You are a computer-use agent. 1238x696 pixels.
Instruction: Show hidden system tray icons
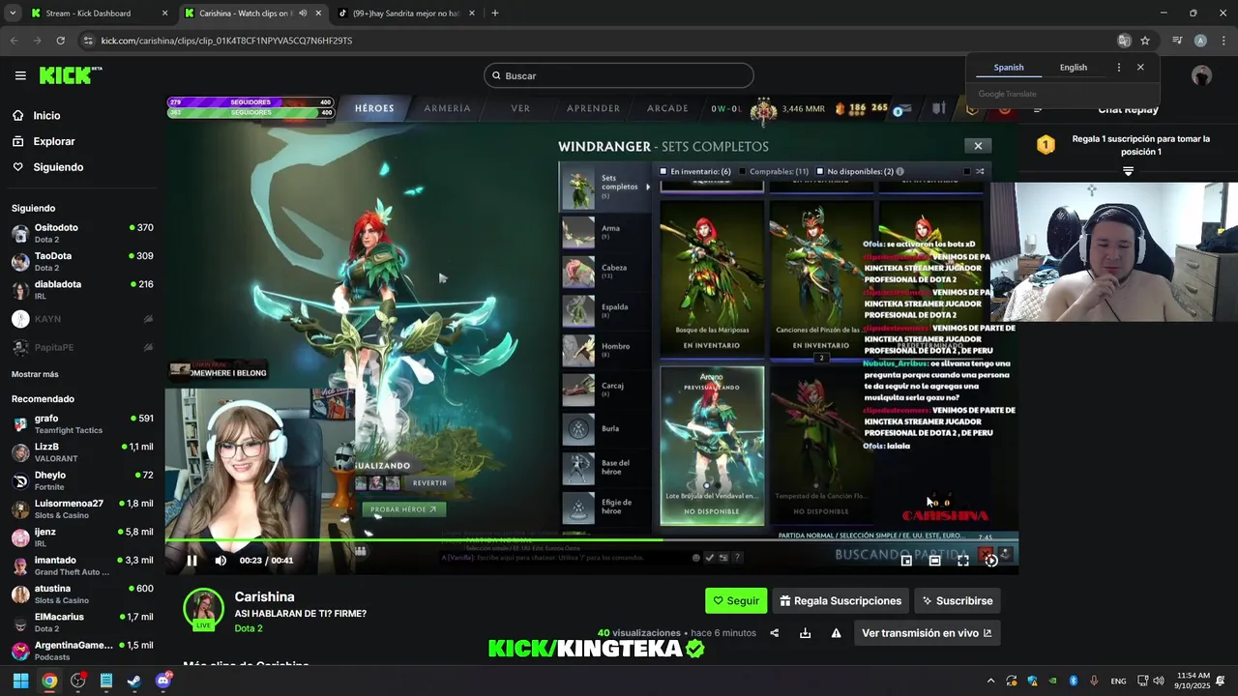point(989,681)
